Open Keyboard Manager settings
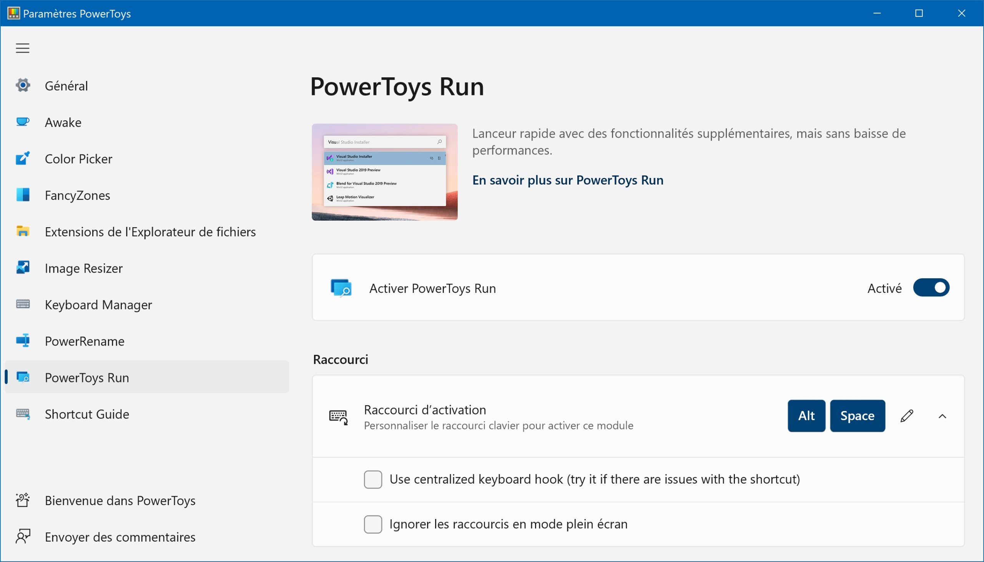Image resolution: width=984 pixels, height=562 pixels. point(146,304)
